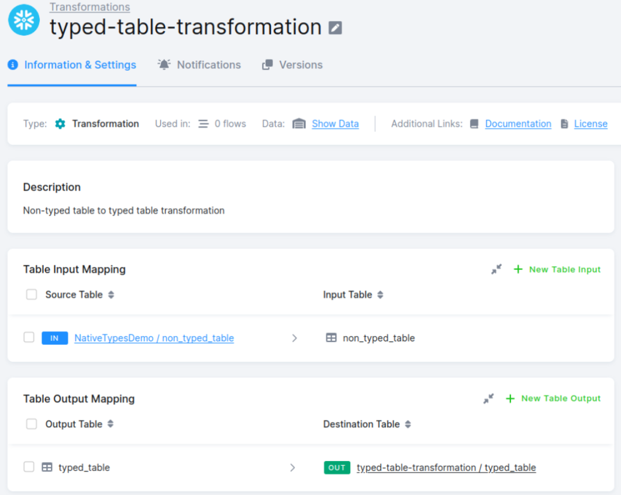Open the Notifications tab
Viewport: 621px width, 495px height.
pos(199,65)
